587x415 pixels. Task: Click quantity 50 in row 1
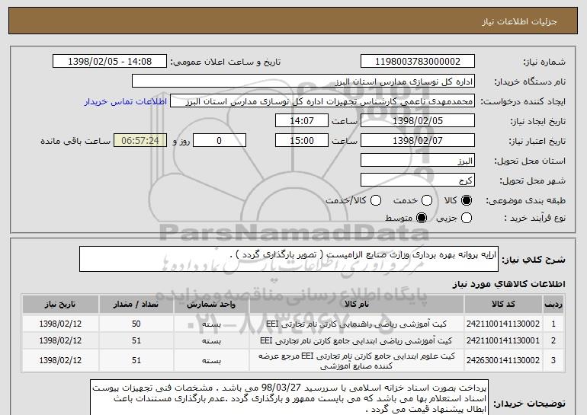[x=136, y=324]
